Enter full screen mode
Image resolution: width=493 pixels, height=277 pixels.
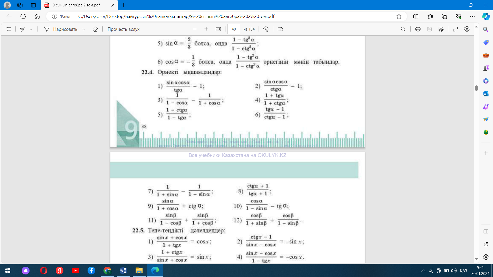(455, 29)
